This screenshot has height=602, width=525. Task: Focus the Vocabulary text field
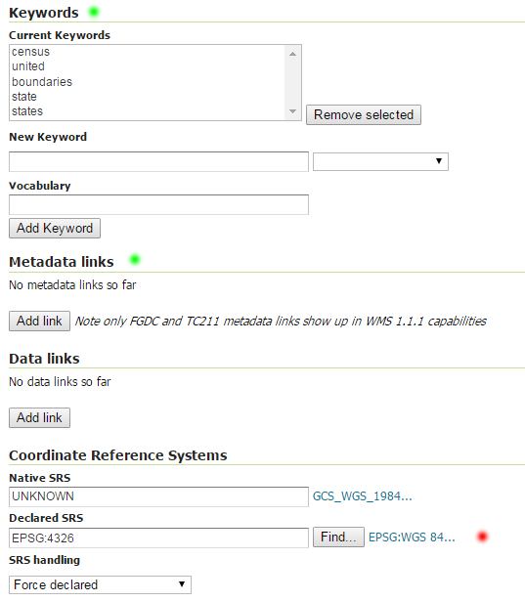158,204
